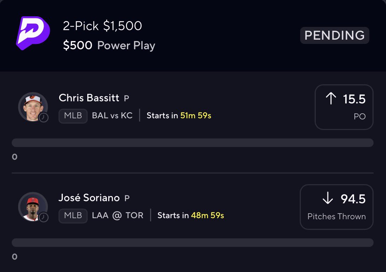Click the $500 Power Play label
This screenshot has height=272, width=386.
[109, 46]
